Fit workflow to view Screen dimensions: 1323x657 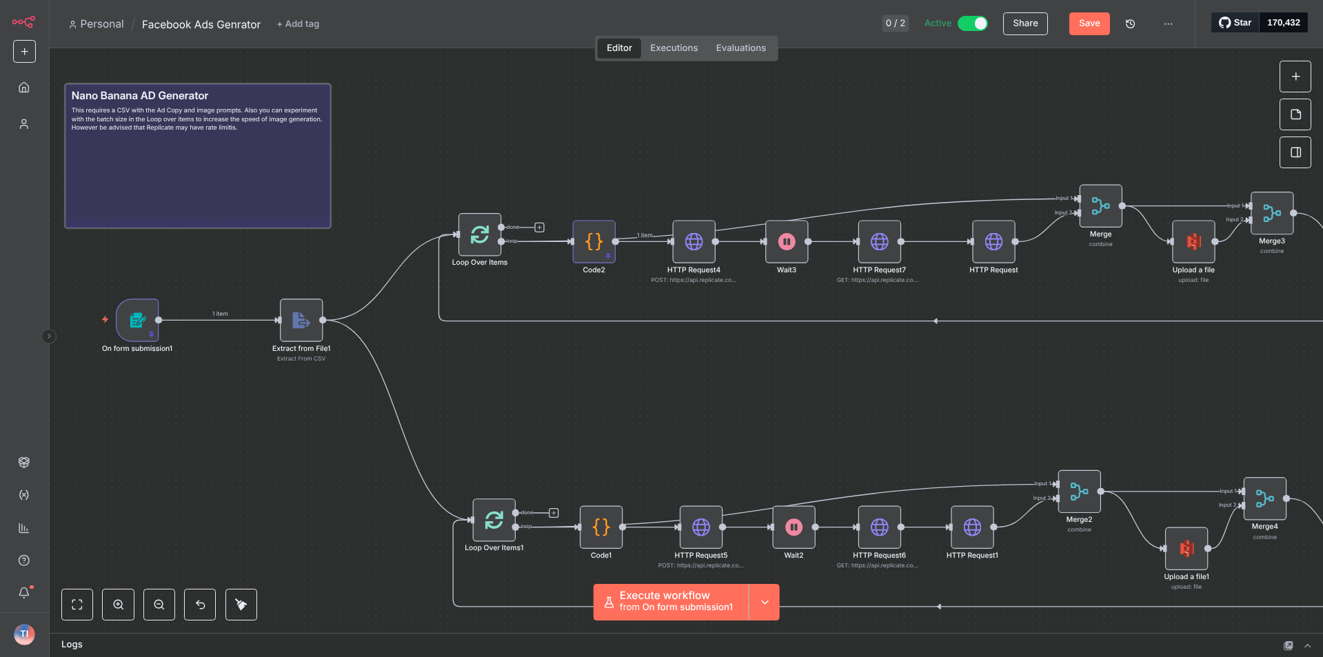point(77,605)
